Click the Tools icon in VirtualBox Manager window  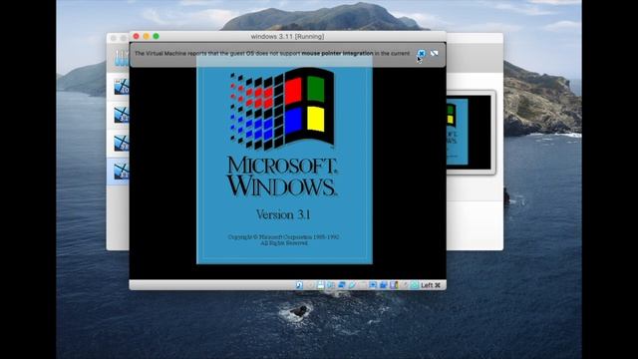point(122,58)
